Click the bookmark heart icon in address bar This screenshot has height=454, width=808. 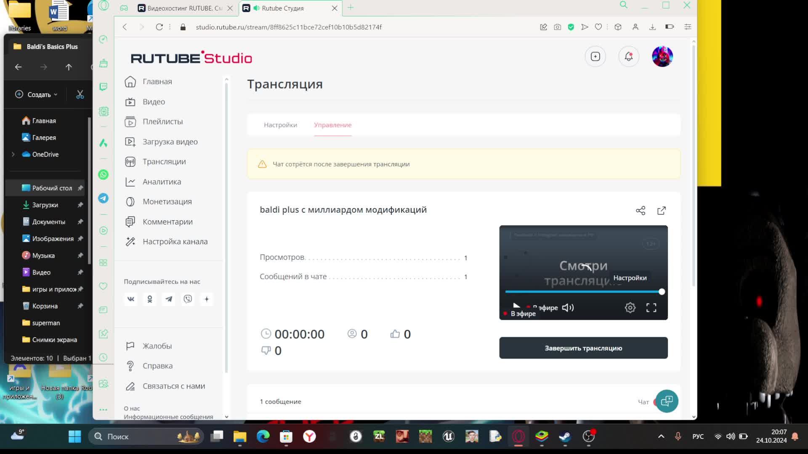[598, 27]
